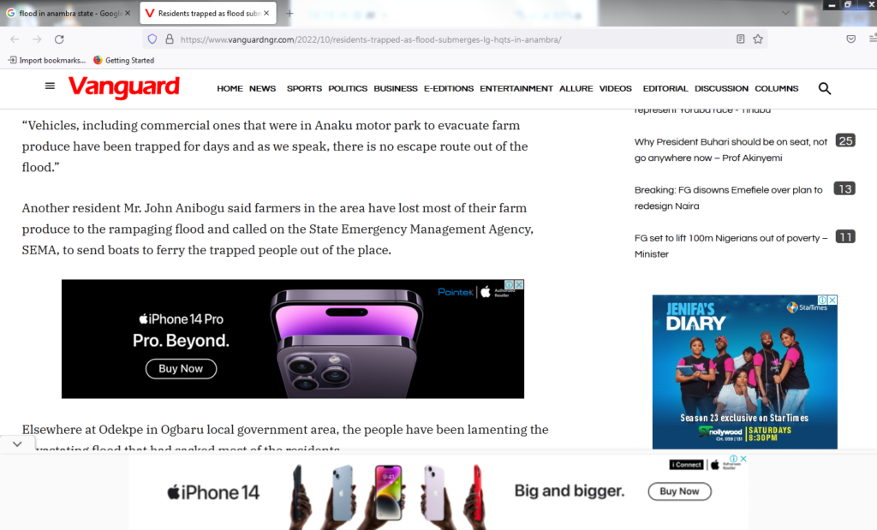Open the DISCUSSION menu item
This screenshot has width=877, height=530.
point(721,88)
